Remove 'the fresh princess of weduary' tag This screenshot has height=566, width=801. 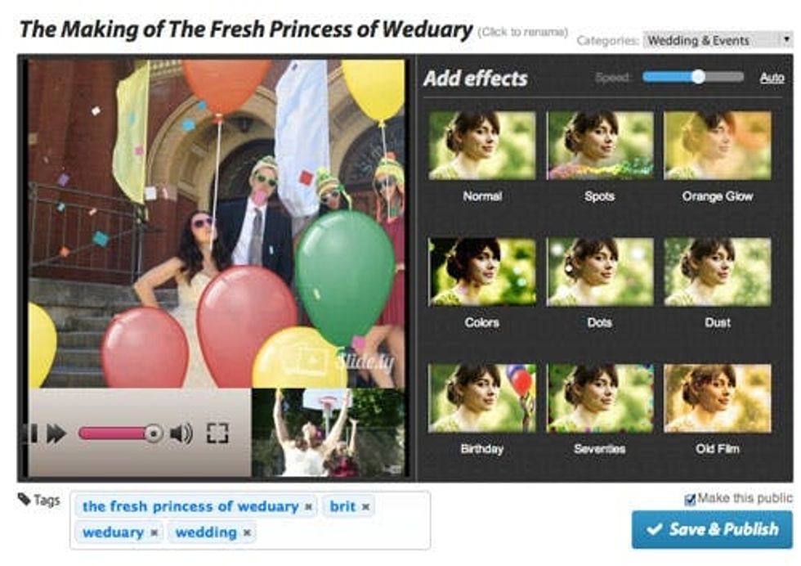pyautogui.click(x=309, y=506)
